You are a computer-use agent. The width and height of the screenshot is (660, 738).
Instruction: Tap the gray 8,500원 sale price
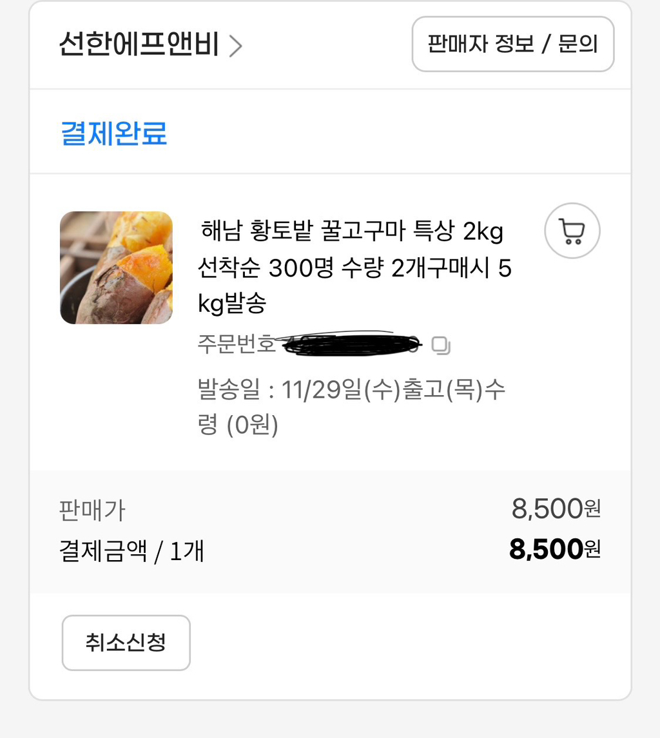(x=556, y=509)
